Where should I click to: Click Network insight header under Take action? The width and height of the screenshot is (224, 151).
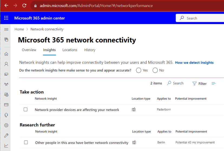[46, 99]
